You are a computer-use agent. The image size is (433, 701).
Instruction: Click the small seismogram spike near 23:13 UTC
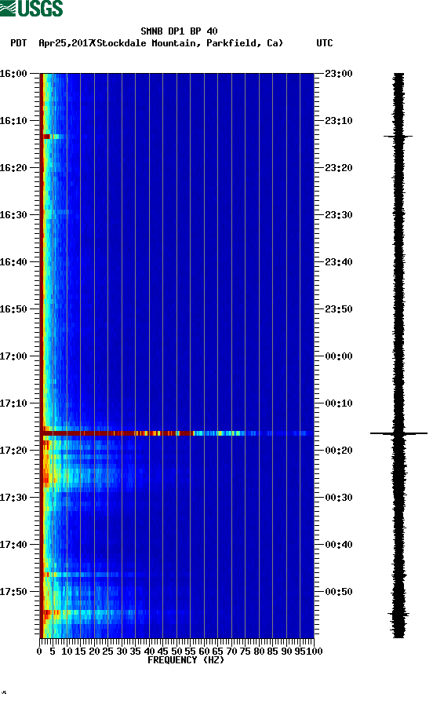click(398, 136)
